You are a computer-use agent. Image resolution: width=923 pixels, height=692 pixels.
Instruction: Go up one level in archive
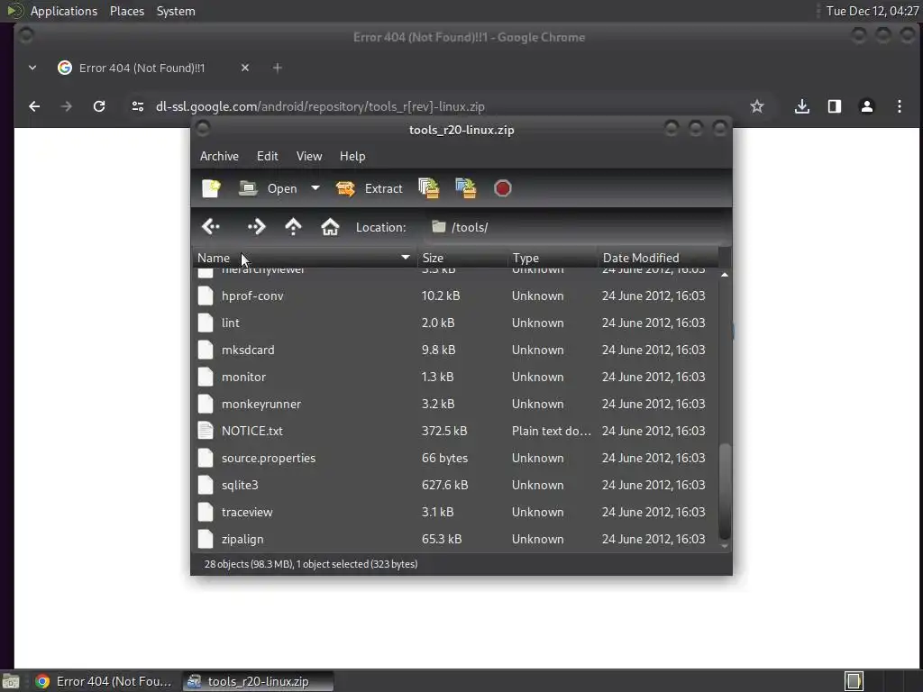(x=293, y=226)
